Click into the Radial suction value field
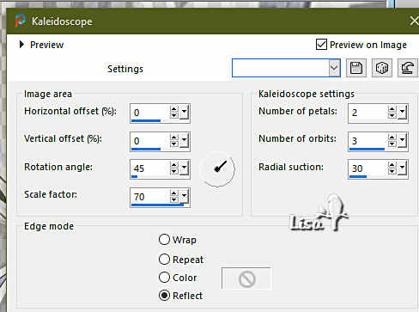The image size is (419, 312). pos(368,168)
